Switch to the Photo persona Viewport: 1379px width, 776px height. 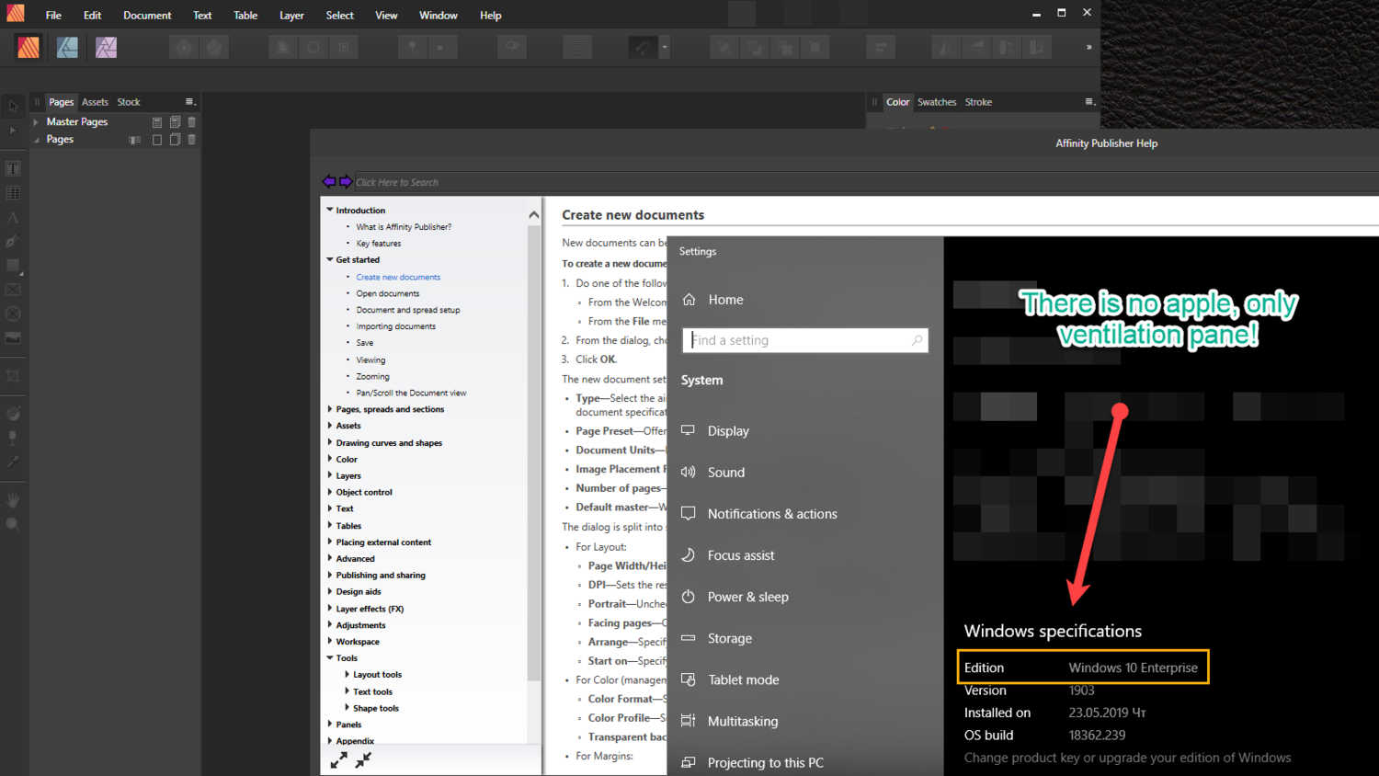click(x=106, y=47)
